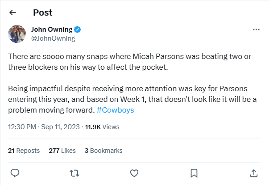Click the John Owning display name
269x185 pixels.
(x=51, y=30)
